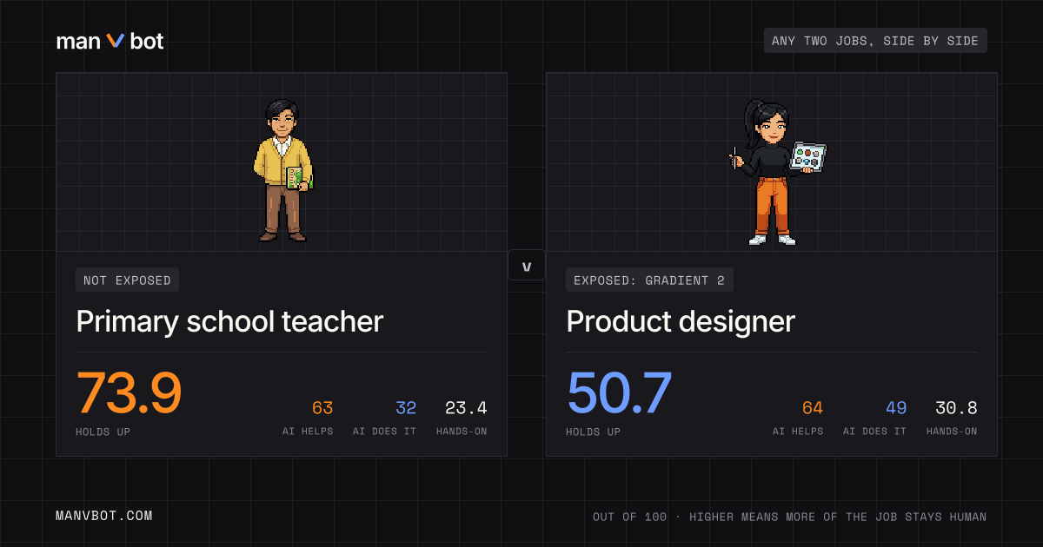This screenshot has width=1043, height=547.
Task: Click the designer's AI does it value 49
Action: pos(896,408)
